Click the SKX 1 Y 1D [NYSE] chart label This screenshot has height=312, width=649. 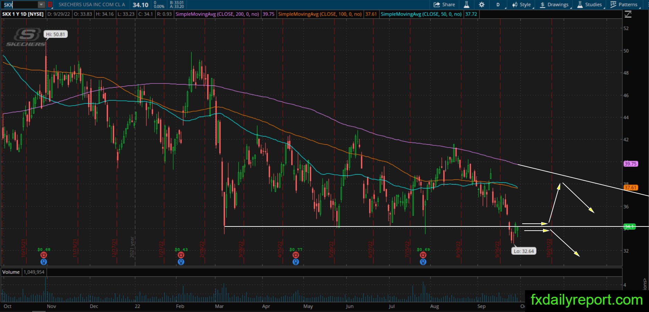[x=23, y=14]
